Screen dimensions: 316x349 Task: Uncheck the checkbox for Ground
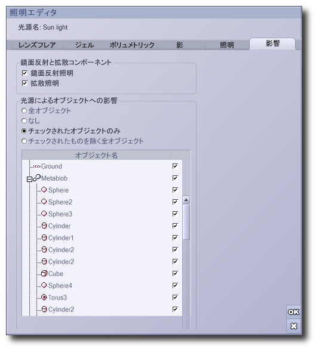[175, 166]
